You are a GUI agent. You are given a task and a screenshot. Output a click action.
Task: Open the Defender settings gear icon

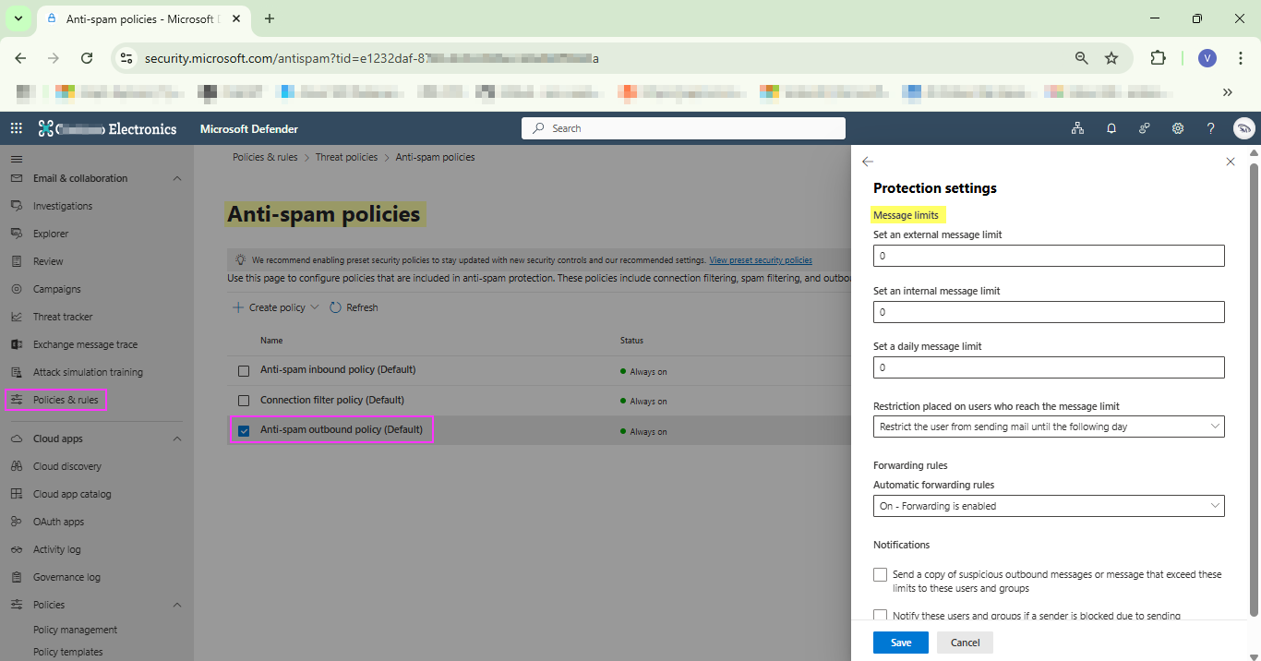tap(1178, 128)
